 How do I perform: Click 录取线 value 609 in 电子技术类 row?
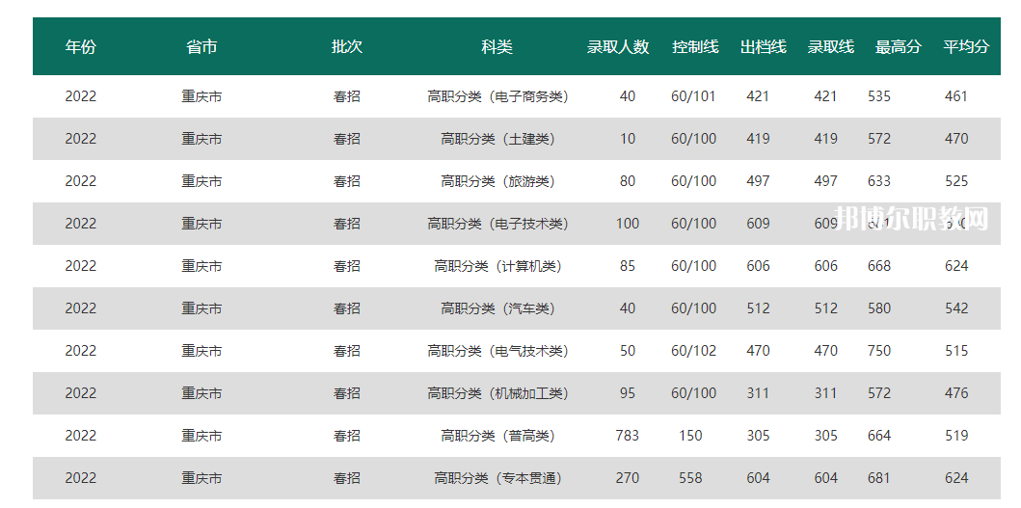pos(825,224)
